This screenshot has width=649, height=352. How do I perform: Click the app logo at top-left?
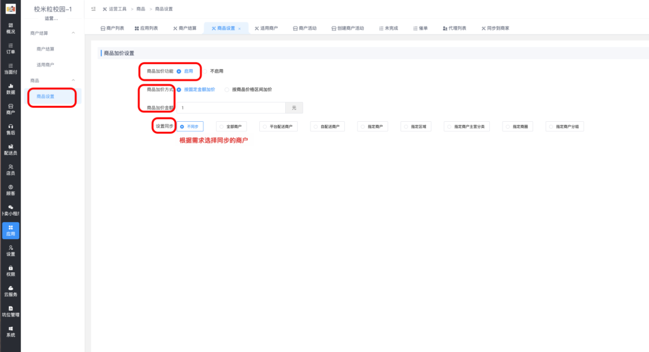pyautogui.click(x=11, y=9)
